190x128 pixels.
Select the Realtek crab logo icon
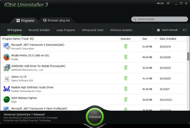(7, 89)
